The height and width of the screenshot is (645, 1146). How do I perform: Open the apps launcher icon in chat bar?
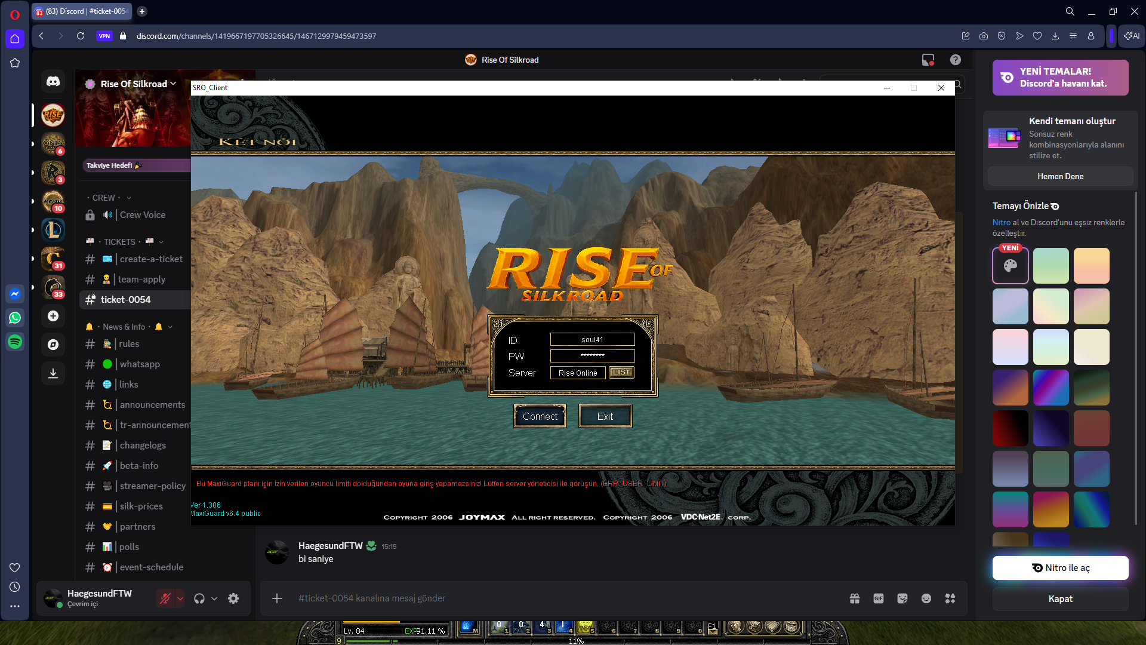click(950, 598)
